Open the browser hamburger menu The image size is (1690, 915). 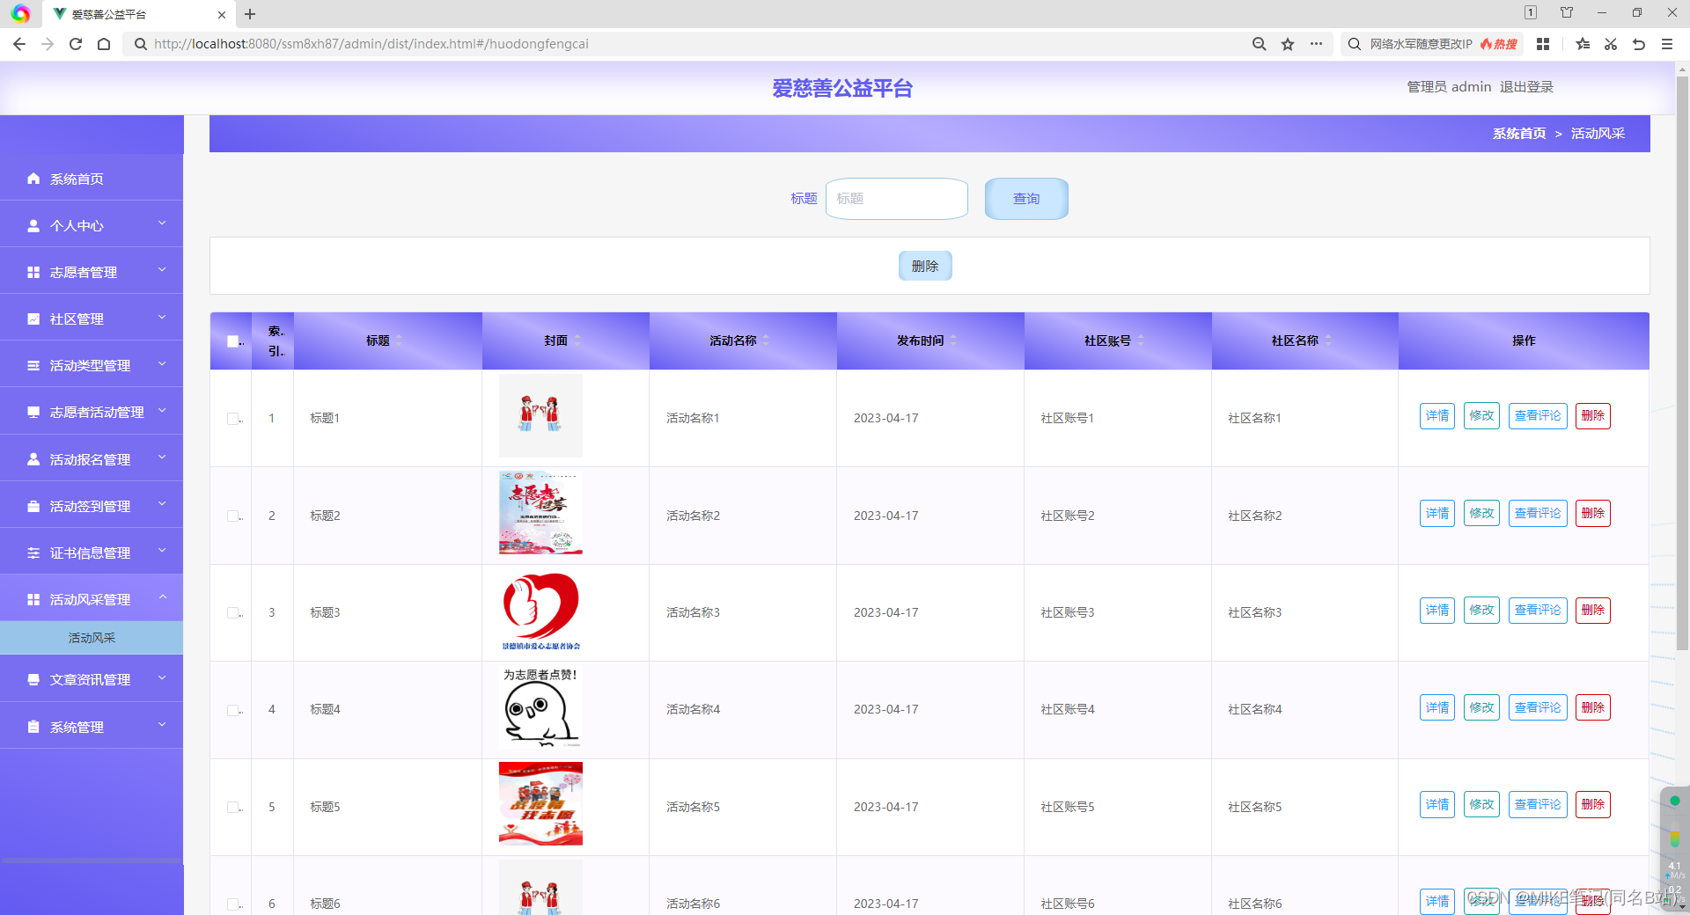click(x=1667, y=44)
